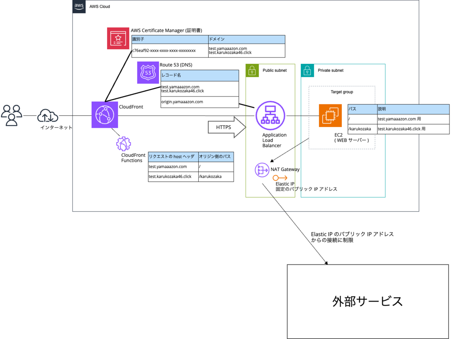Image resolution: width=476 pixels, height=339 pixels.
Task: Click the Application Load Balancer label
Action: (274, 140)
